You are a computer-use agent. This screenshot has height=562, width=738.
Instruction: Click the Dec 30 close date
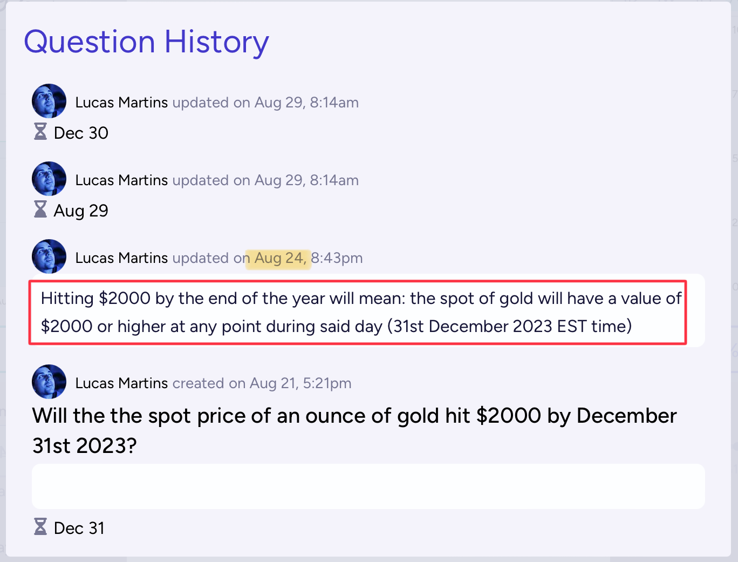[x=81, y=133]
